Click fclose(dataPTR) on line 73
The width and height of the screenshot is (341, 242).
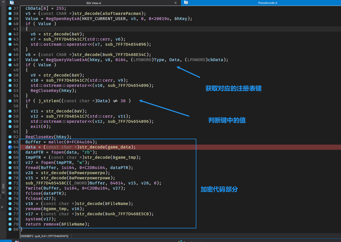(x=45, y=193)
